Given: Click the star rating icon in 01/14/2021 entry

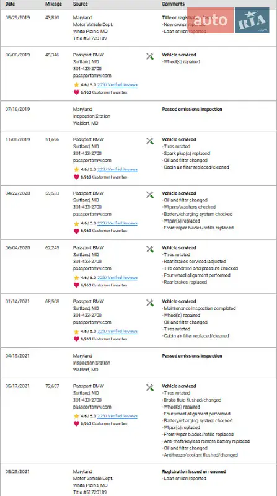Looking at the screenshot, I should [x=76, y=332].
